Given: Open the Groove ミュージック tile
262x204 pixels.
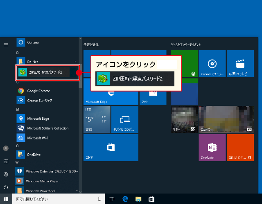Looking at the screenshot, I should tap(212, 64).
